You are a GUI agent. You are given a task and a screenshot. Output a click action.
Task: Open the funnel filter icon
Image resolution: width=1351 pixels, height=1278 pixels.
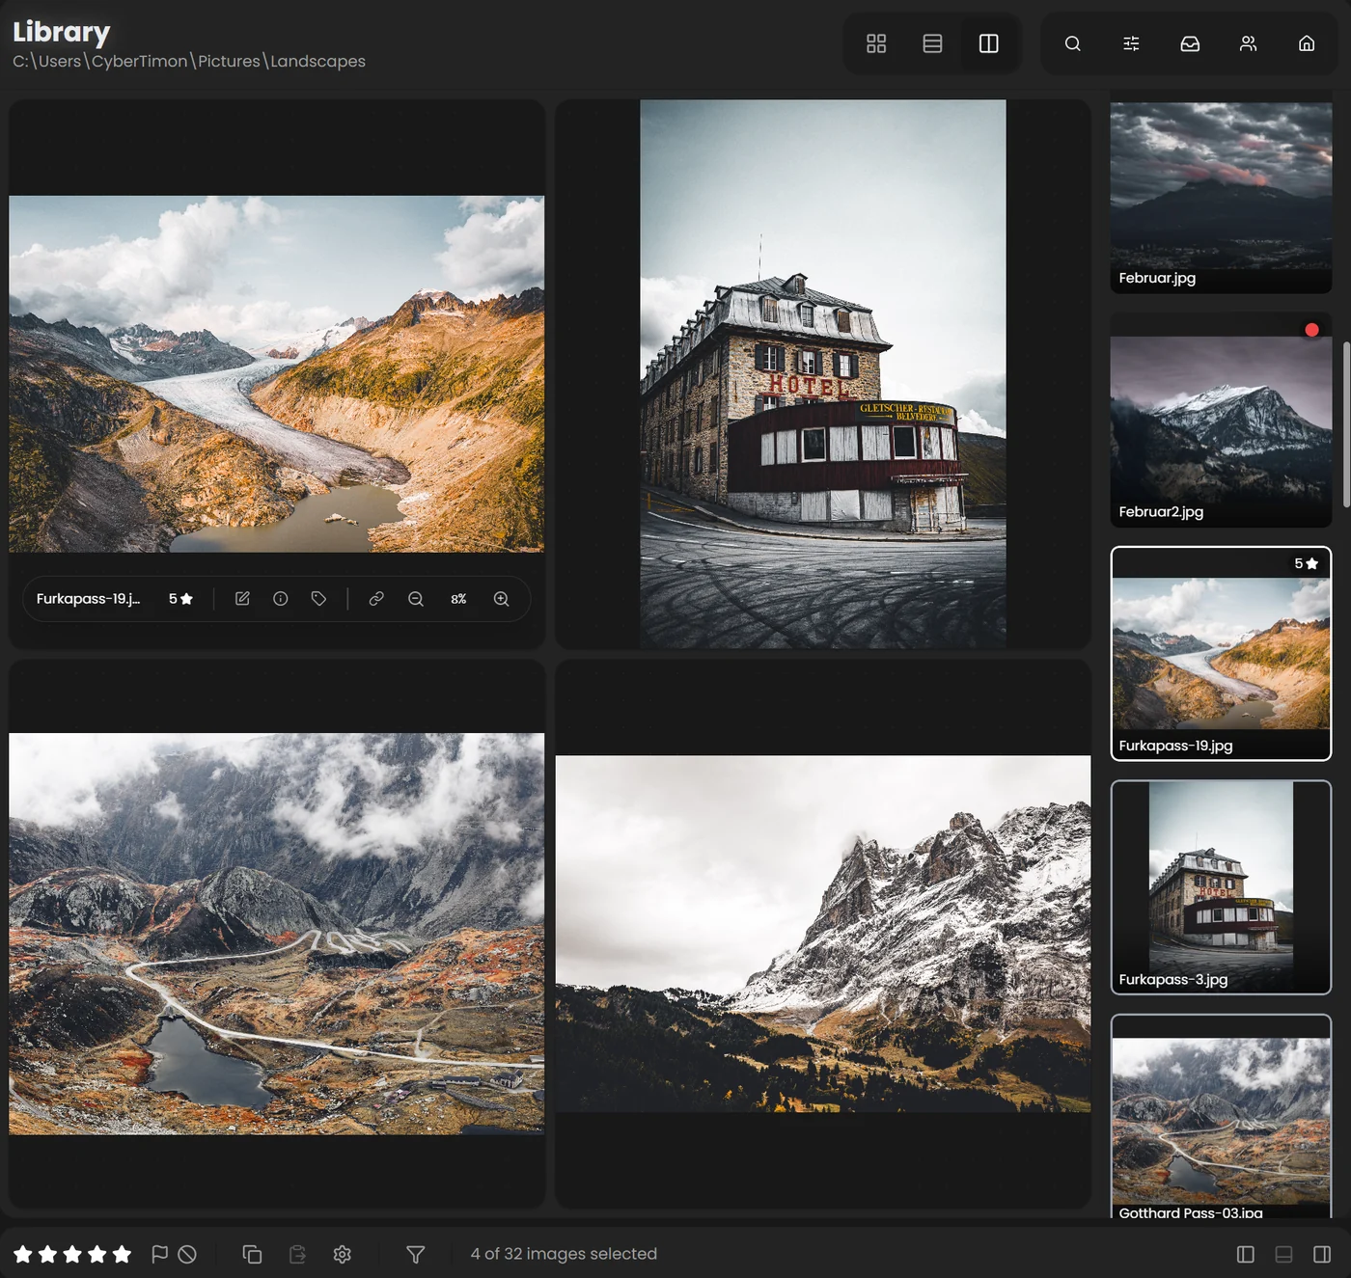click(416, 1254)
